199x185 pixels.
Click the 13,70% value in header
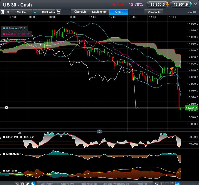click(x=136, y=5)
